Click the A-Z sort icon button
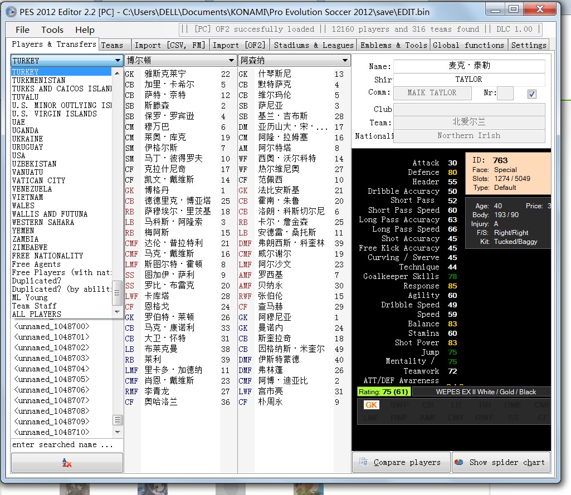Image resolution: width=571 pixels, height=495 pixels. coord(67,463)
